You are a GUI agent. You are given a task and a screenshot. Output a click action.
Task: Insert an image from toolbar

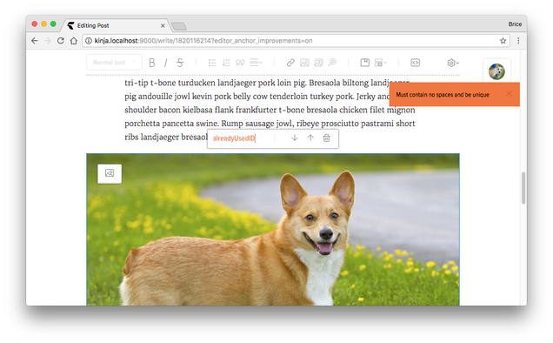304,63
